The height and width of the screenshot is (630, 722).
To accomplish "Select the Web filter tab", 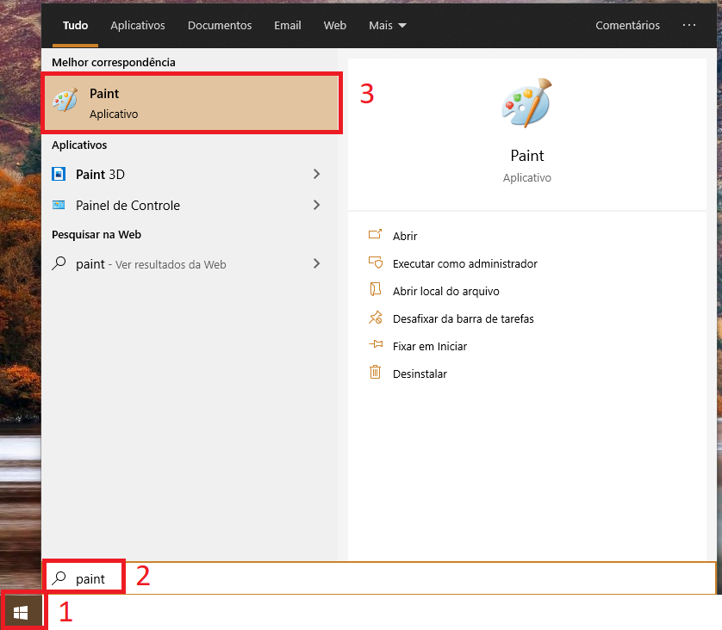I will point(334,26).
